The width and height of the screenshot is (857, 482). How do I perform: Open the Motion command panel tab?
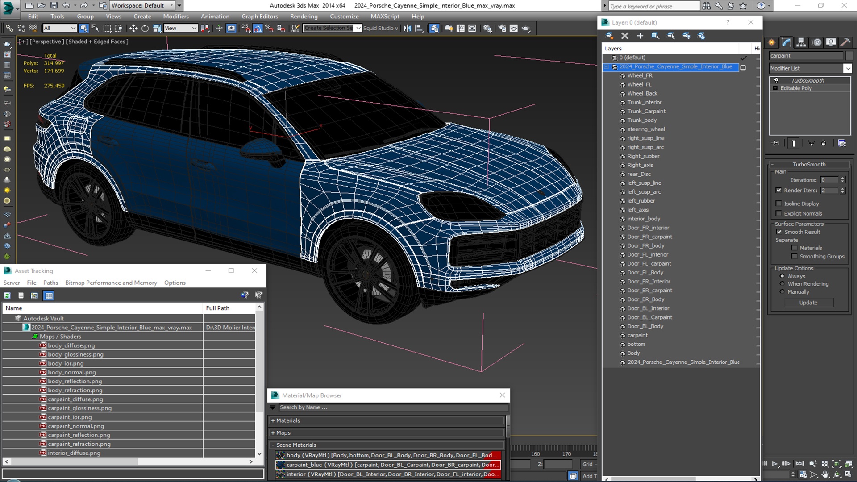click(x=816, y=42)
